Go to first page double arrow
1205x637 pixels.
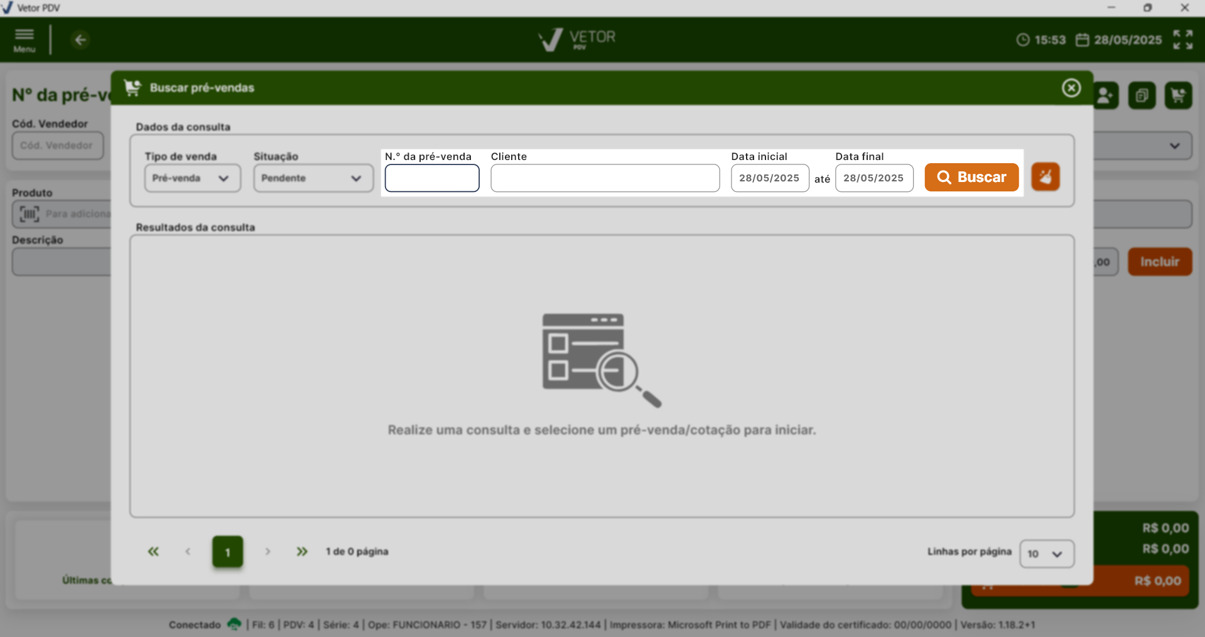[x=153, y=552]
